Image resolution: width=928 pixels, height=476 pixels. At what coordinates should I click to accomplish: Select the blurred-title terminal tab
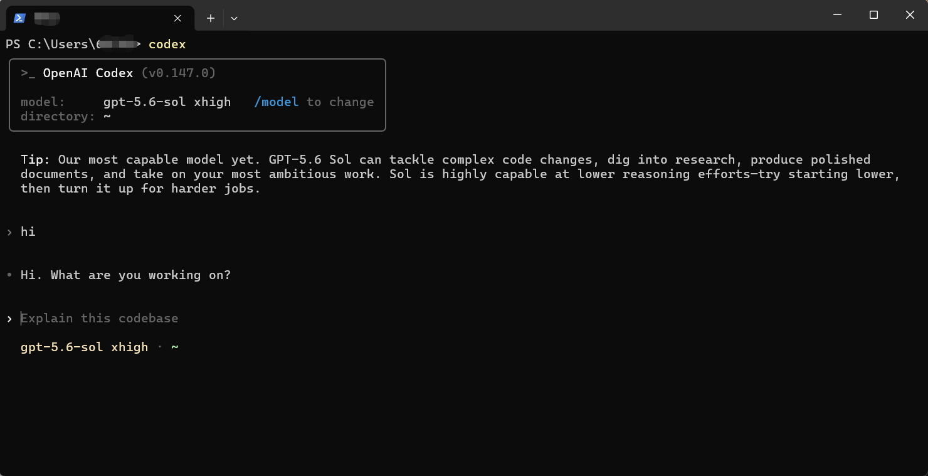click(100, 18)
